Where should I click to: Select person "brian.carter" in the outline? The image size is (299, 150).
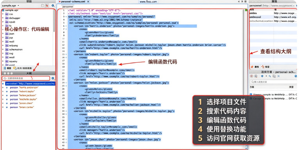tap(22, 108)
